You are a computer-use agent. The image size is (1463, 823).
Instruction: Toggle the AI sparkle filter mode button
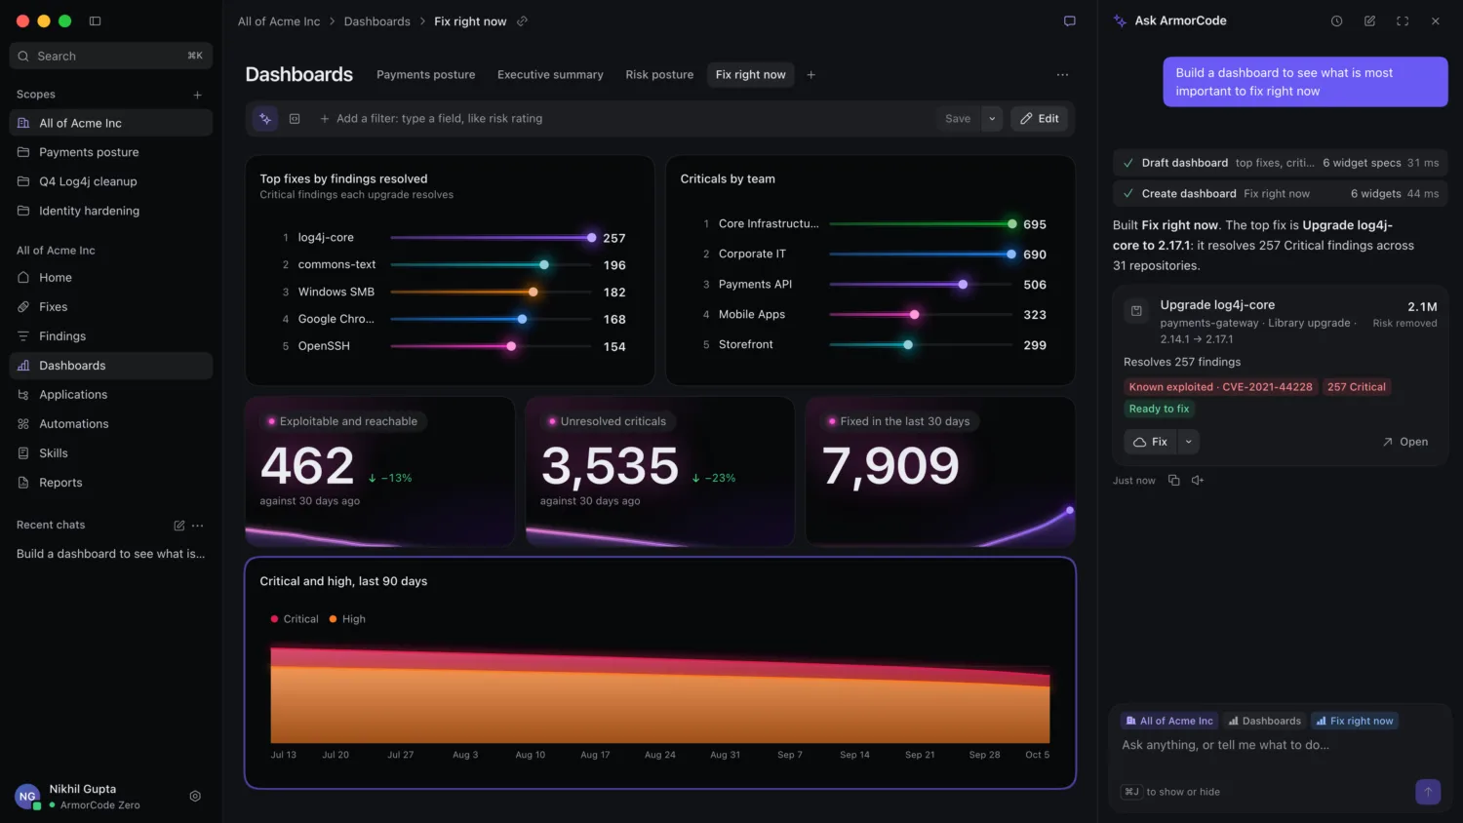265,119
